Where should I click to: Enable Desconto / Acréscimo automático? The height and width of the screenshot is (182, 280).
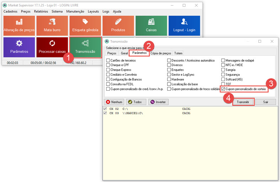tap(169, 60)
